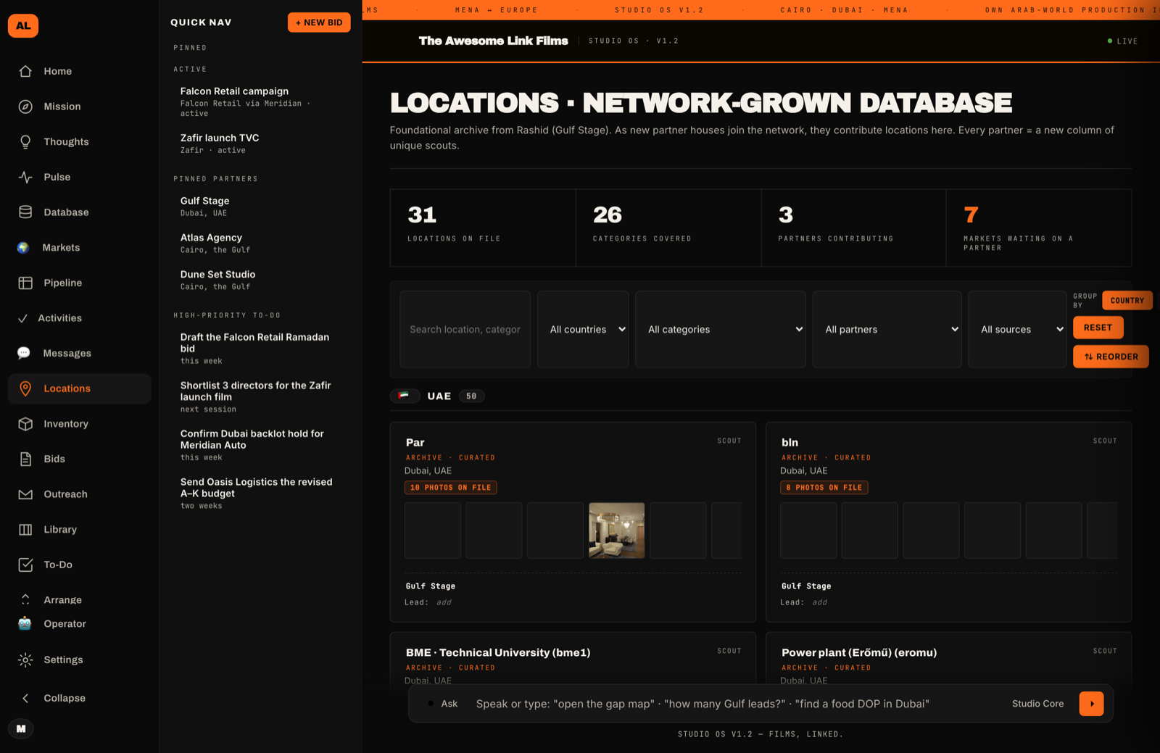Open the All sources dropdown
The height and width of the screenshot is (753, 1160).
(x=1017, y=329)
